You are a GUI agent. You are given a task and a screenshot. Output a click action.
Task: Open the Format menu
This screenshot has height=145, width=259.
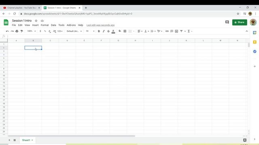point(45,25)
